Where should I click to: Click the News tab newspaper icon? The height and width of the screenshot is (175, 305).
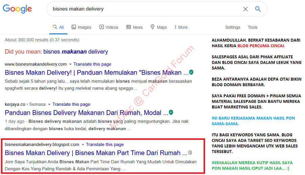128,27
